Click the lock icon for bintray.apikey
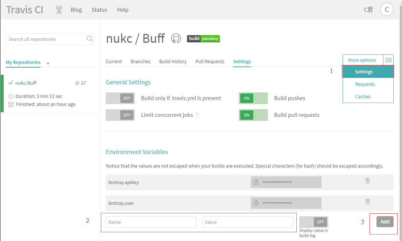Image resolution: width=402 pixels, height=241 pixels. 256,182
